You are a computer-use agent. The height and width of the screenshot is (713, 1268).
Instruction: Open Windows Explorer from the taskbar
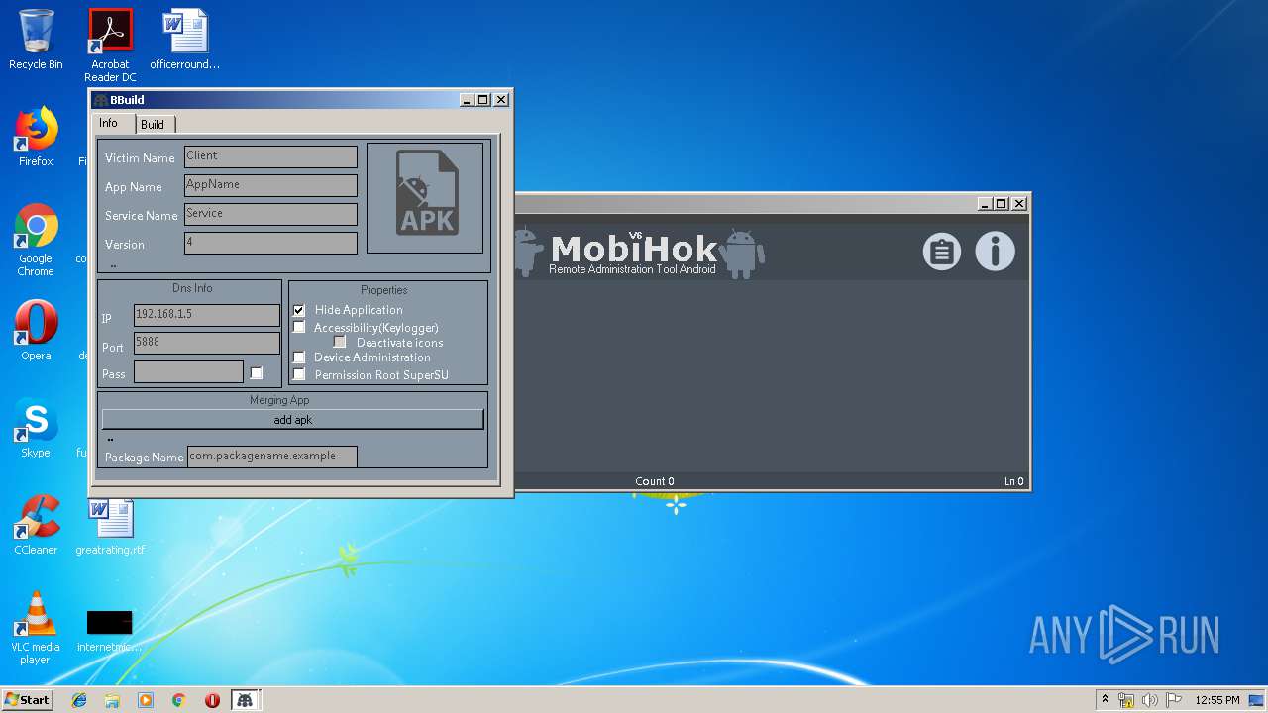point(112,700)
